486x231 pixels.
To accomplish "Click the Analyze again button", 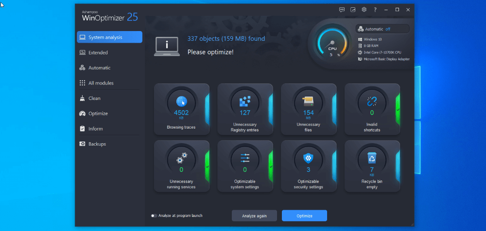I will click(x=254, y=216).
